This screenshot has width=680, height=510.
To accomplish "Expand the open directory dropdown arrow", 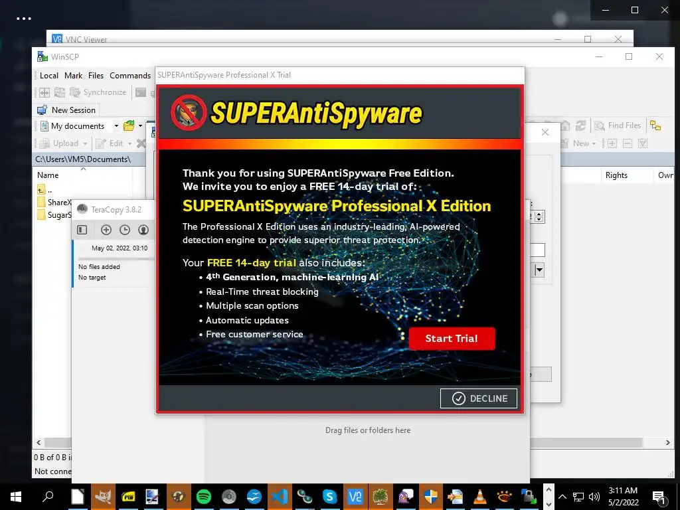I will pyautogui.click(x=140, y=126).
